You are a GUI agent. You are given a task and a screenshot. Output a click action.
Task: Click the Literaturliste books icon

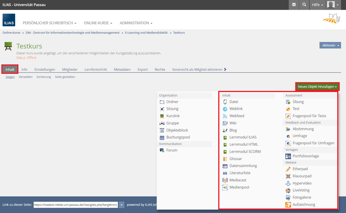click(x=225, y=173)
